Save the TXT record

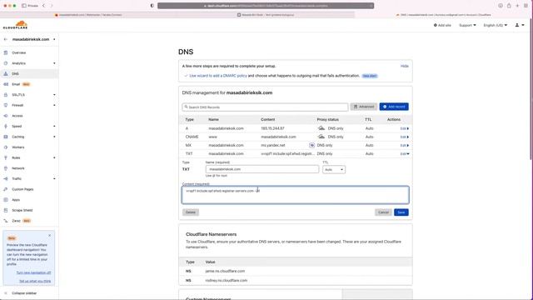point(401,212)
